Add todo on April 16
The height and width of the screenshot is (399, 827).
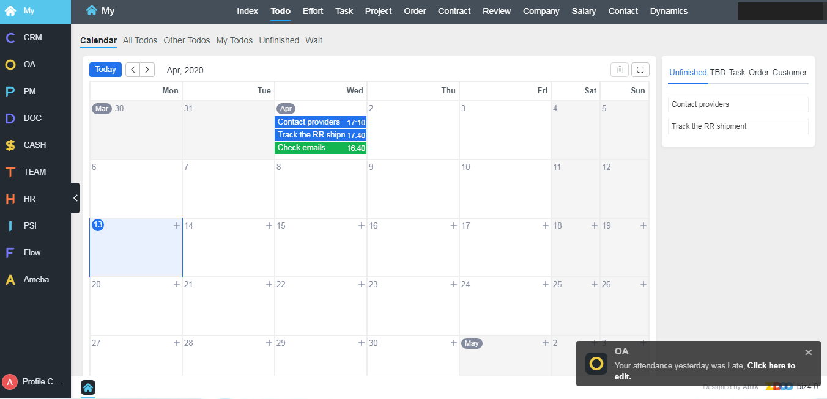(x=454, y=225)
